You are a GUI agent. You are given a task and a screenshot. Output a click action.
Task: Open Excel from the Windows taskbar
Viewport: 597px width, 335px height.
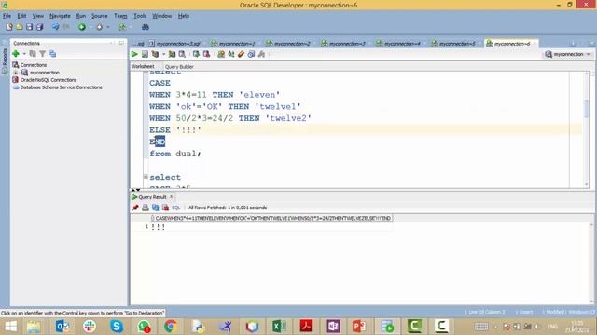(279, 327)
